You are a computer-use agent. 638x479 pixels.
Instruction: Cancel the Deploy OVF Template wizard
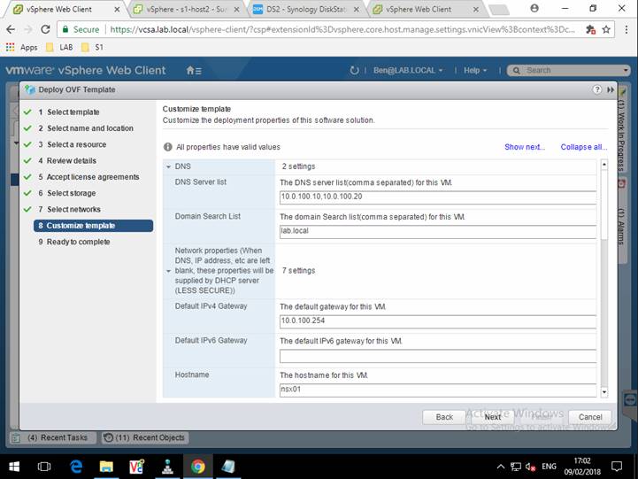click(590, 417)
